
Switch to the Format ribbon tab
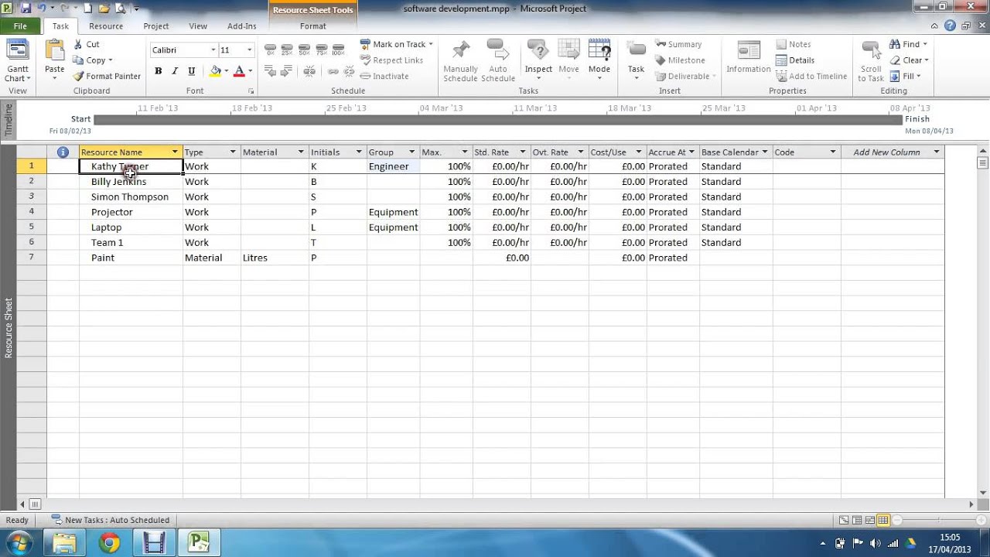tap(313, 26)
